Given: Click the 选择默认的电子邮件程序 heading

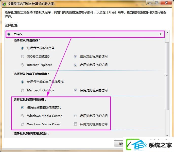Looking at the screenshot, I should pyautogui.click(x=31, y=74).
